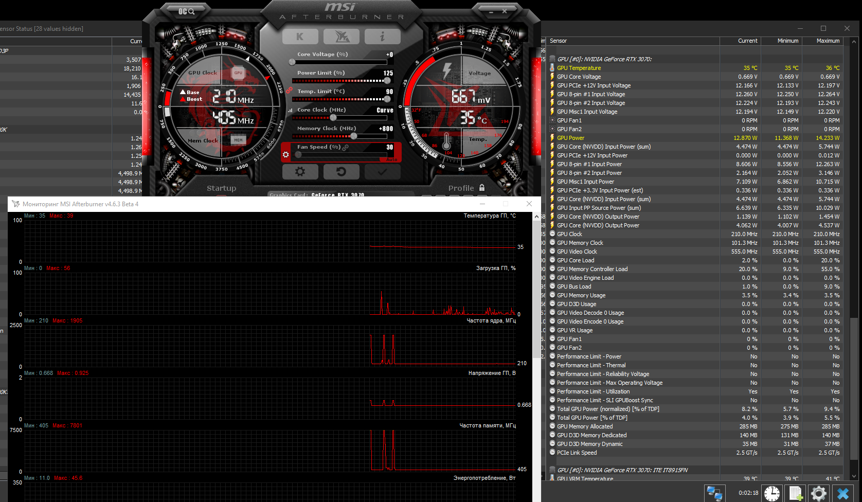Click the lightning icon beside GPU Power
The width and height of the screenshot is (862, 502).
(x=552, y=138)
